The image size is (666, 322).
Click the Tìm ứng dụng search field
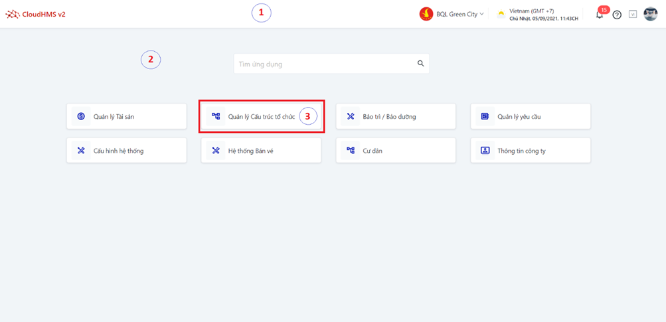[325, 64]
